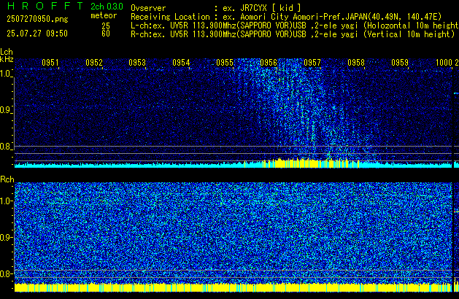Viewport: 459px width, 299px height.
Task: Click the 0957 time marker
Action: point(312,63)
